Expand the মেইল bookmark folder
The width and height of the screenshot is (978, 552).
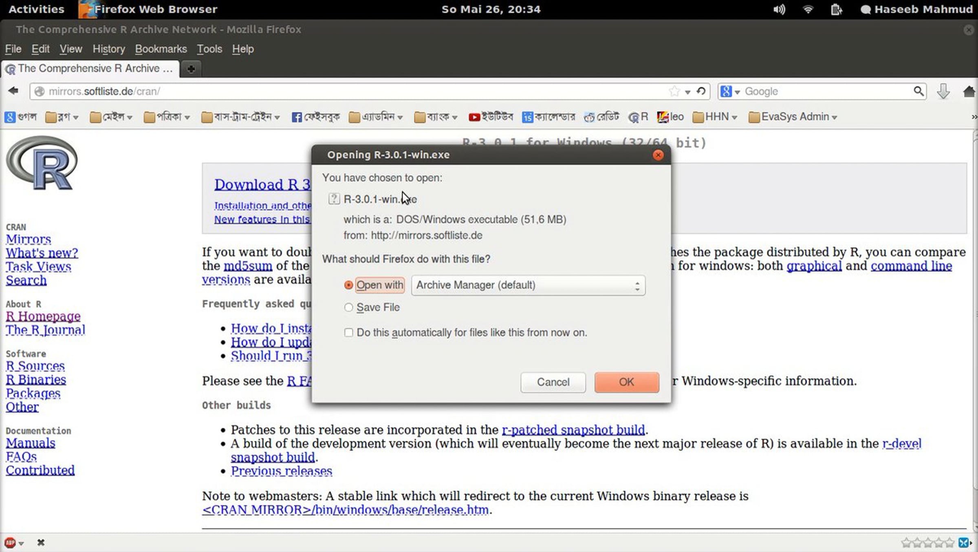(111, 117)
